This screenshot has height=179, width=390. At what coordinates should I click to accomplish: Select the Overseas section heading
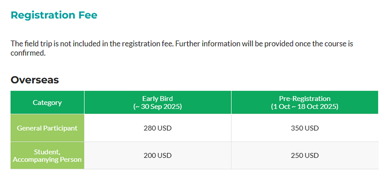coord(35,80)
